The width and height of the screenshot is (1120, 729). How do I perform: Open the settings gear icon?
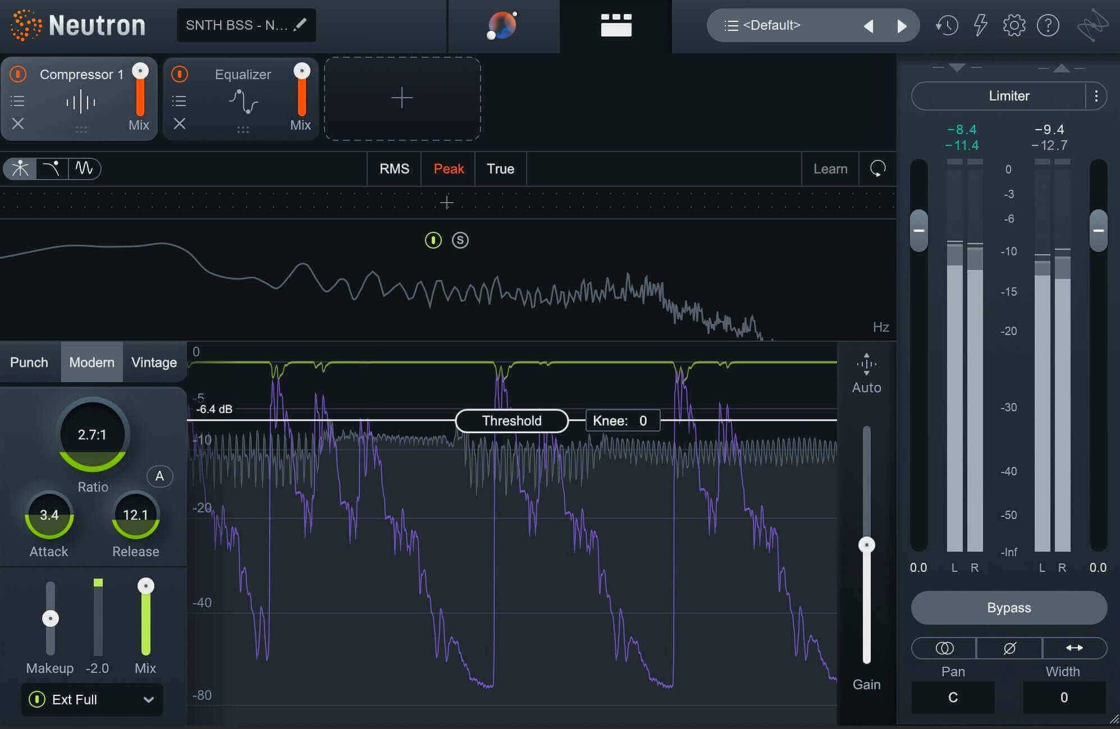(x=1014, y=25)
